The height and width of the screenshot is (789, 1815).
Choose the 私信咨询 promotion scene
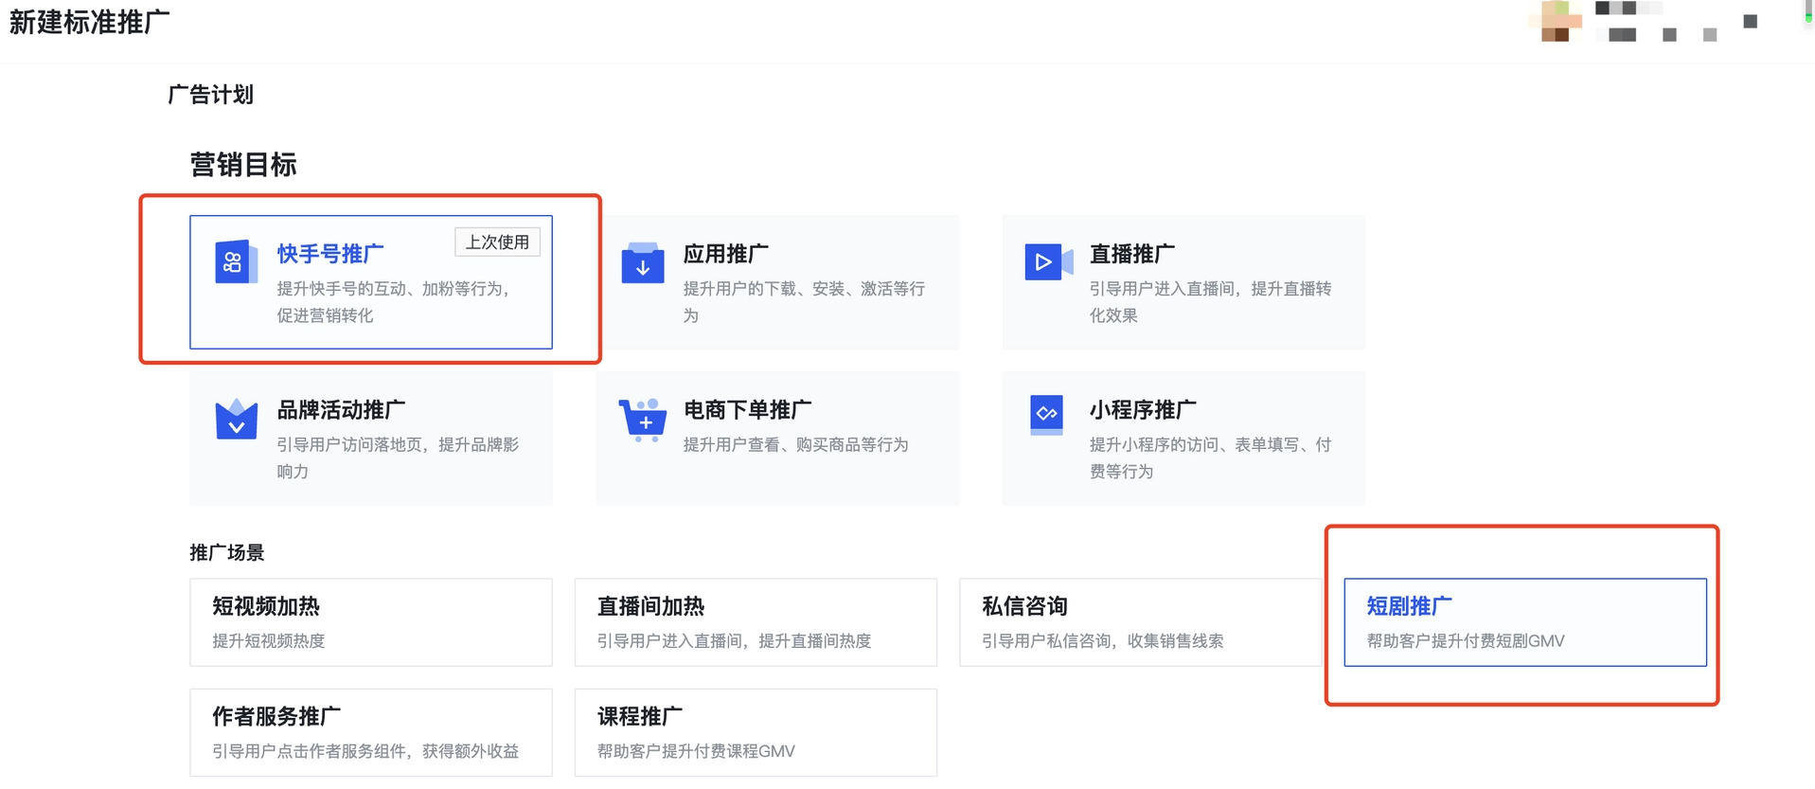tap(1141, 622)
